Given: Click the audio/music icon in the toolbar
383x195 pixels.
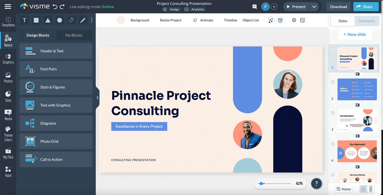Looking at the screenshot, I should tap(271, 20).
